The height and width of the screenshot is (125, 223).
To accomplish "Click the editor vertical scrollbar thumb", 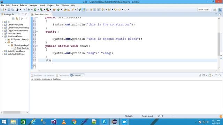I will [219, 44].
